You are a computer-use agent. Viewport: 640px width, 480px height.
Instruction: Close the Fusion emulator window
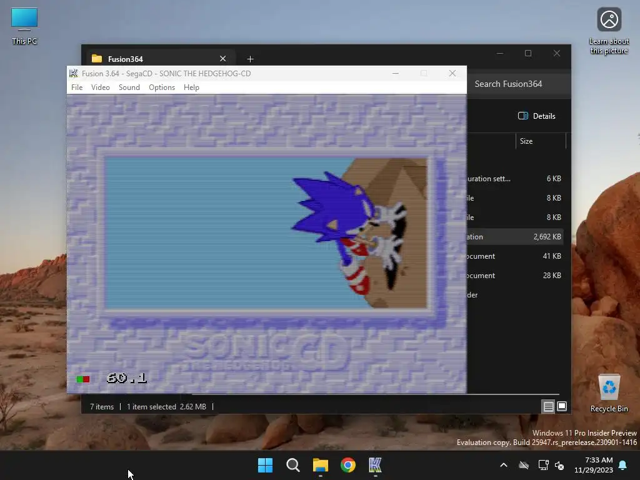point(452,74)
